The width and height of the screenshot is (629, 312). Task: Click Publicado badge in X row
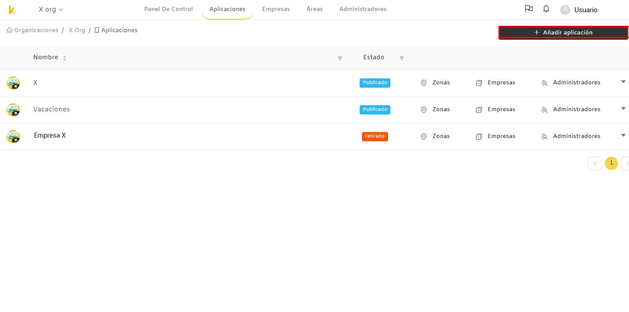(375, 83)
